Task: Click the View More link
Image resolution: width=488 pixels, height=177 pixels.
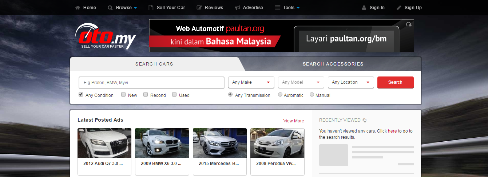Action: click(294, 121)
